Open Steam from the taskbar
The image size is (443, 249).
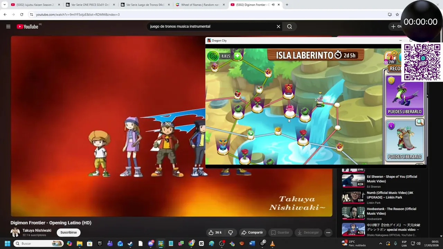(x=130, y=243)
